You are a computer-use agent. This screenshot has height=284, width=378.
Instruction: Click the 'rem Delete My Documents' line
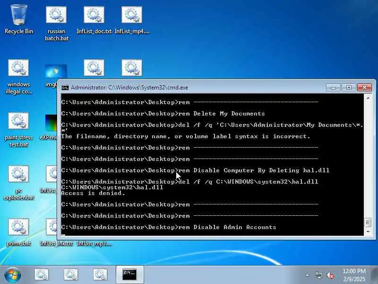click(x=163, y=114)
